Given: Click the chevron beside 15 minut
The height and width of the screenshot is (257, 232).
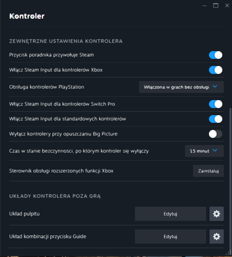Looking at the screenshot, I should pos(215,150).
